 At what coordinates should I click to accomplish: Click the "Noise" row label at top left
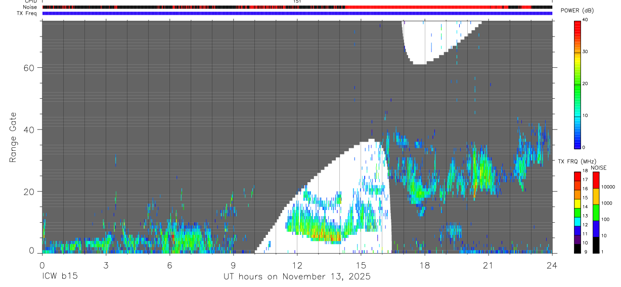tap(30, 7)
